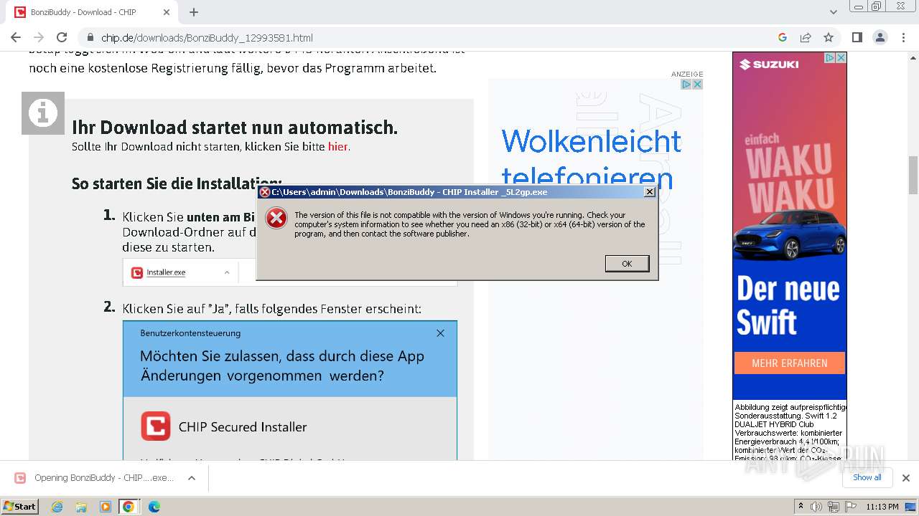Click the blue Swift car image
Image resolution: width=919 pixels, height=516 pixels.
pos(789,236)
